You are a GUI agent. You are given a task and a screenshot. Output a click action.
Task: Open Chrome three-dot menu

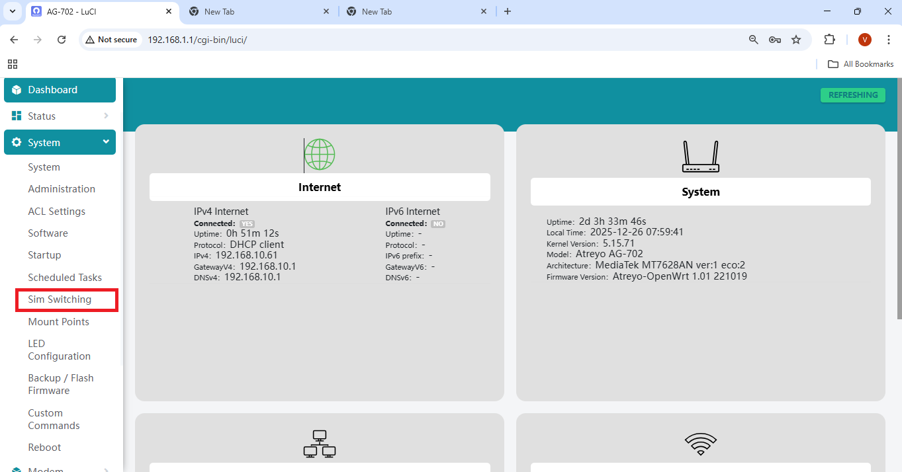tap(889, 40)
